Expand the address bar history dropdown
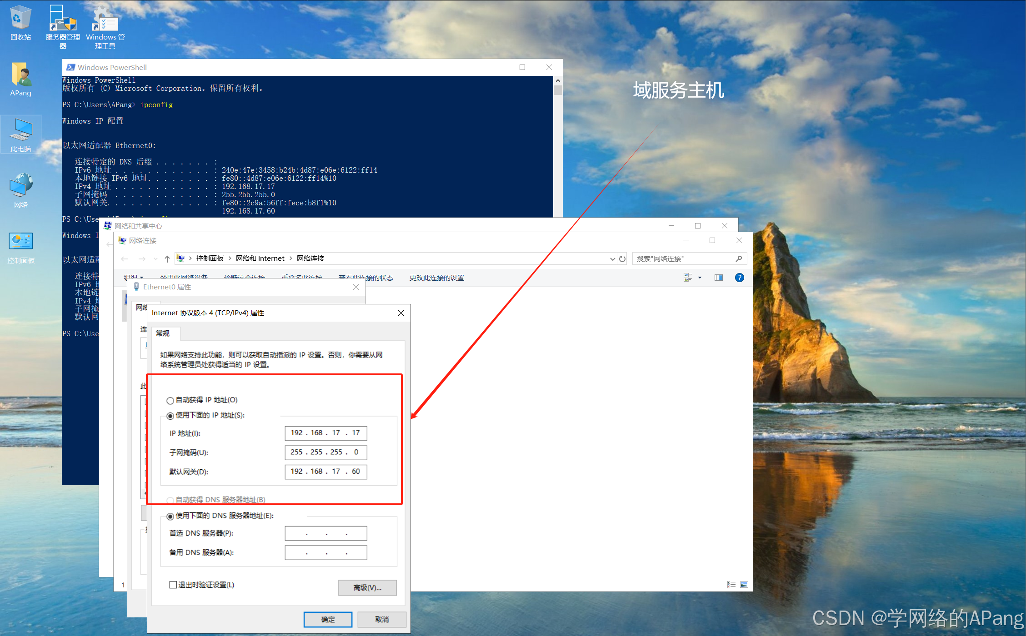 (x=612, y=258)
